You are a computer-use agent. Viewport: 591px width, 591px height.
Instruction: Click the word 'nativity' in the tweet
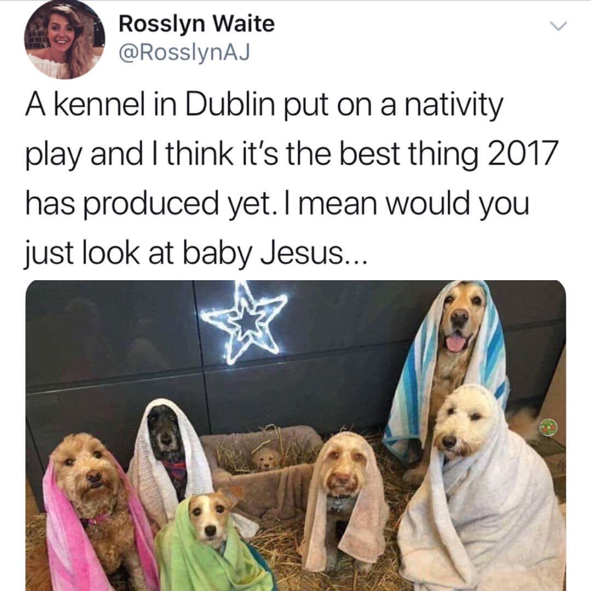tap(454, 106)
